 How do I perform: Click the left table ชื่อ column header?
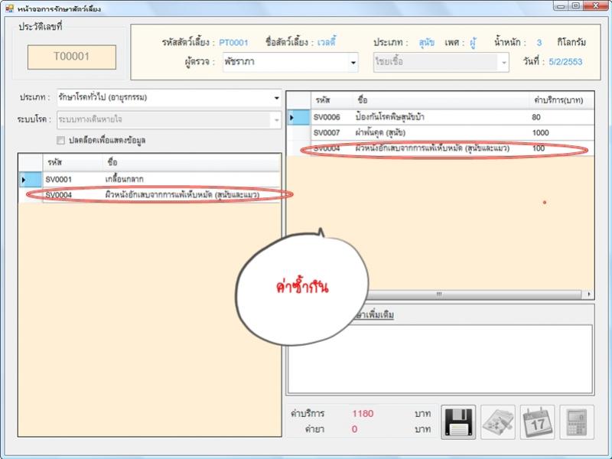coord(191,162)
